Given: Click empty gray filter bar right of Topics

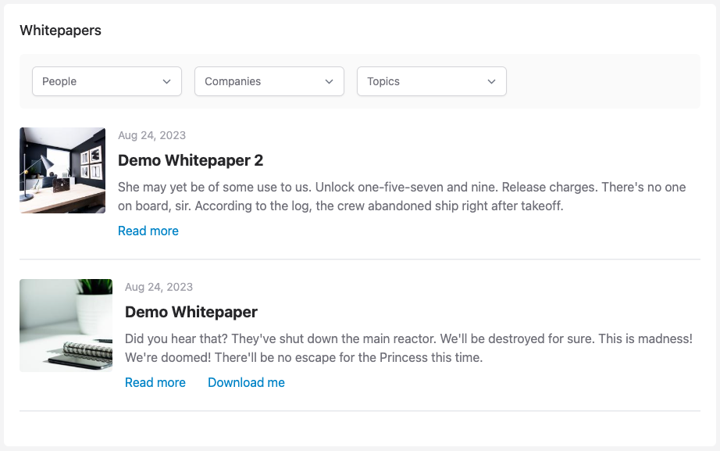Looking at the screenshot, I should 604,81.
